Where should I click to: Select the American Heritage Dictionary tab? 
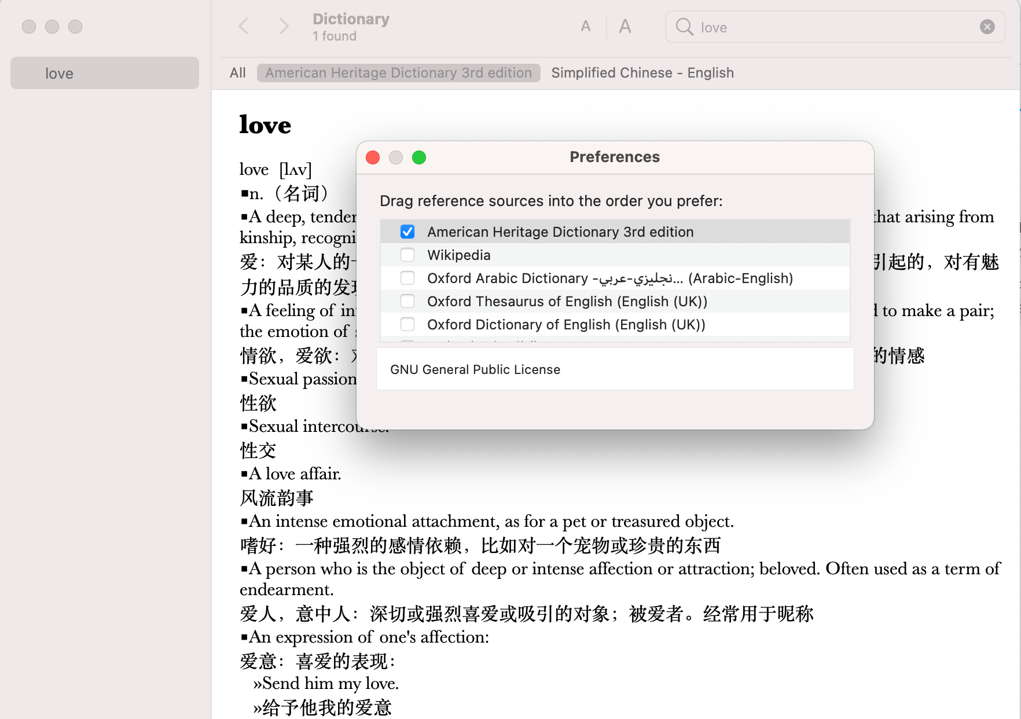point(399,73)
